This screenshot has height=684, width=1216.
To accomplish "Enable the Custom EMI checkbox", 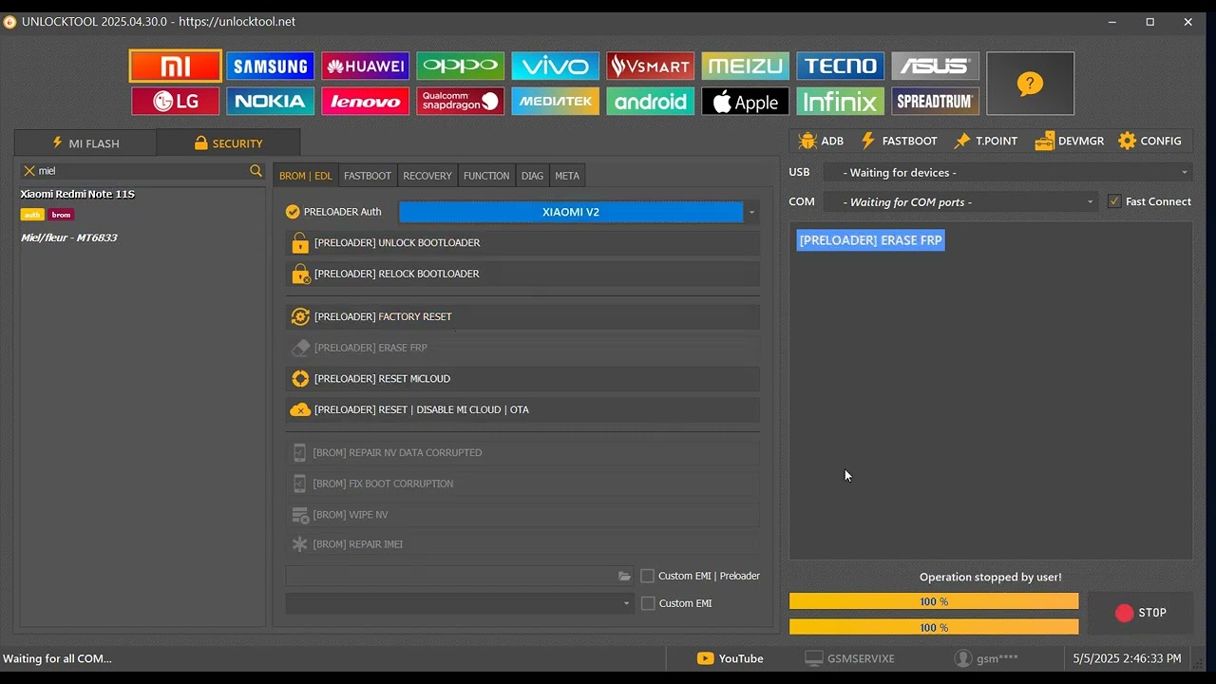I will (648, 603).
